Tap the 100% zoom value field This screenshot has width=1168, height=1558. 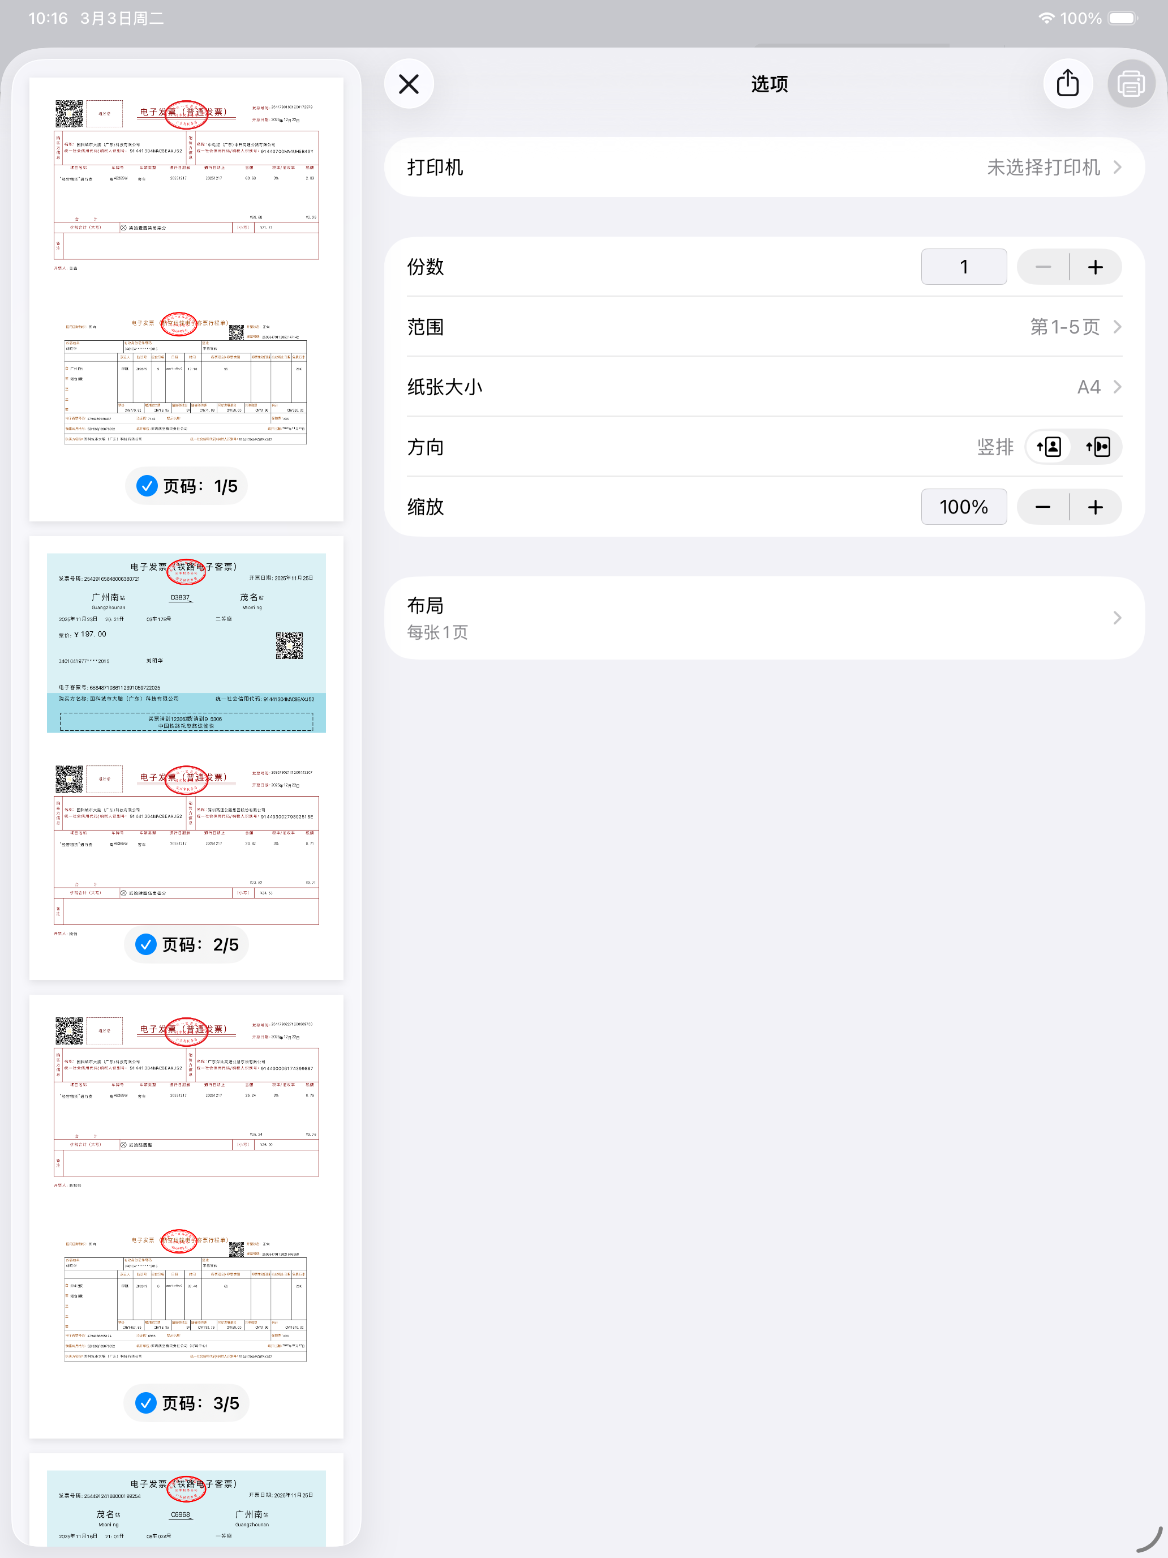pos(963,507)
